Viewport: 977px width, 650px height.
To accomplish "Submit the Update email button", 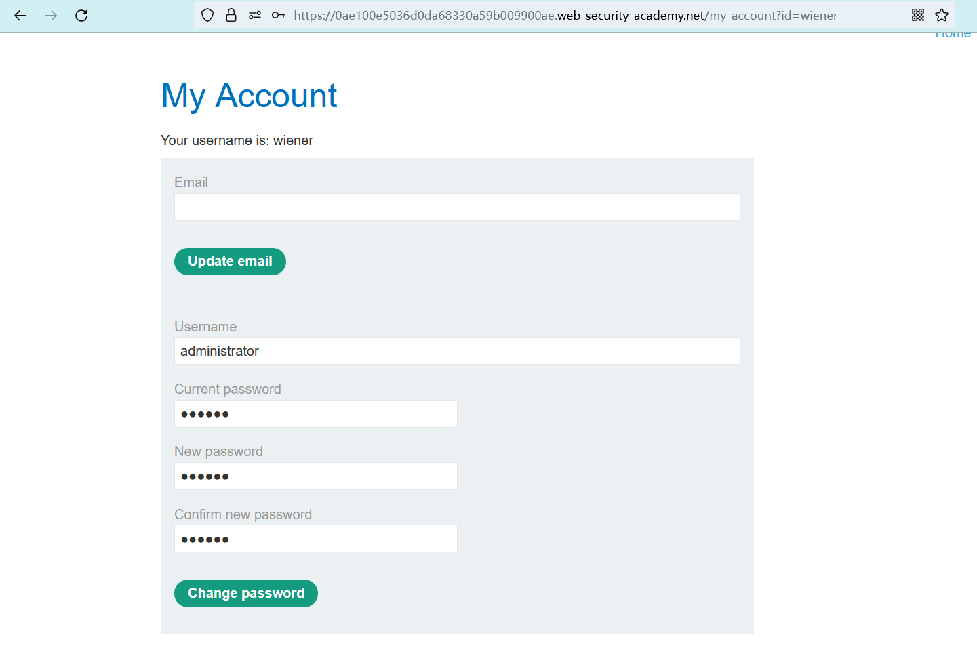I will click(230, 262).
